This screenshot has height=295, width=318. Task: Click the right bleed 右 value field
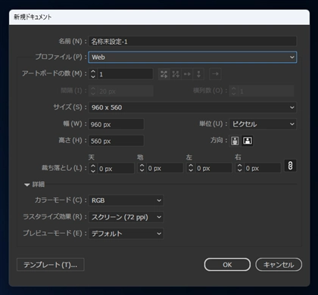coord(263,168)
